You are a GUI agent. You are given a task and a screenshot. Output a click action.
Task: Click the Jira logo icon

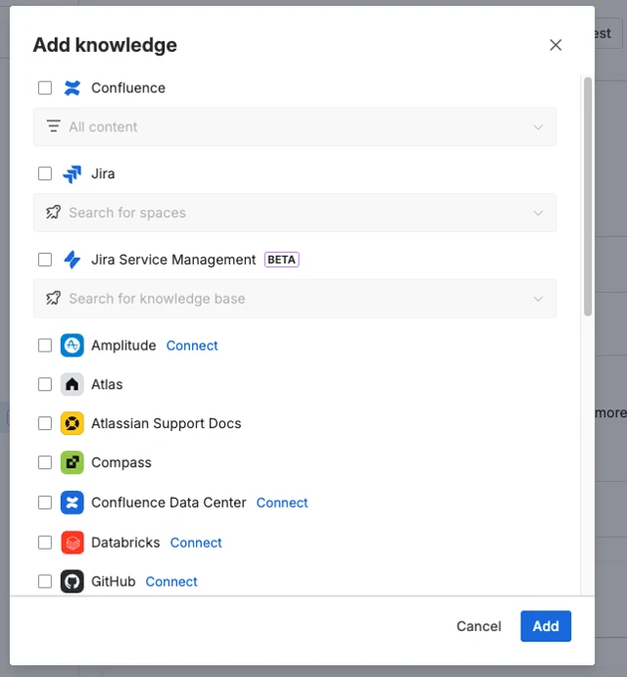pyautogui.click(x=72, y=174)
